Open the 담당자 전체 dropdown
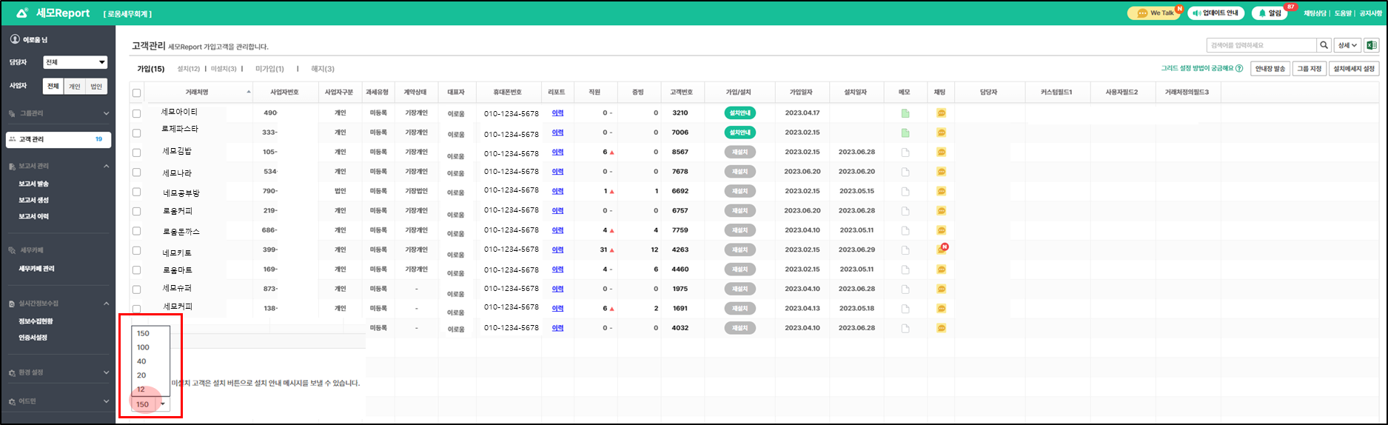The height and width of the screenshot is (425, 1388). coord(76,63)
